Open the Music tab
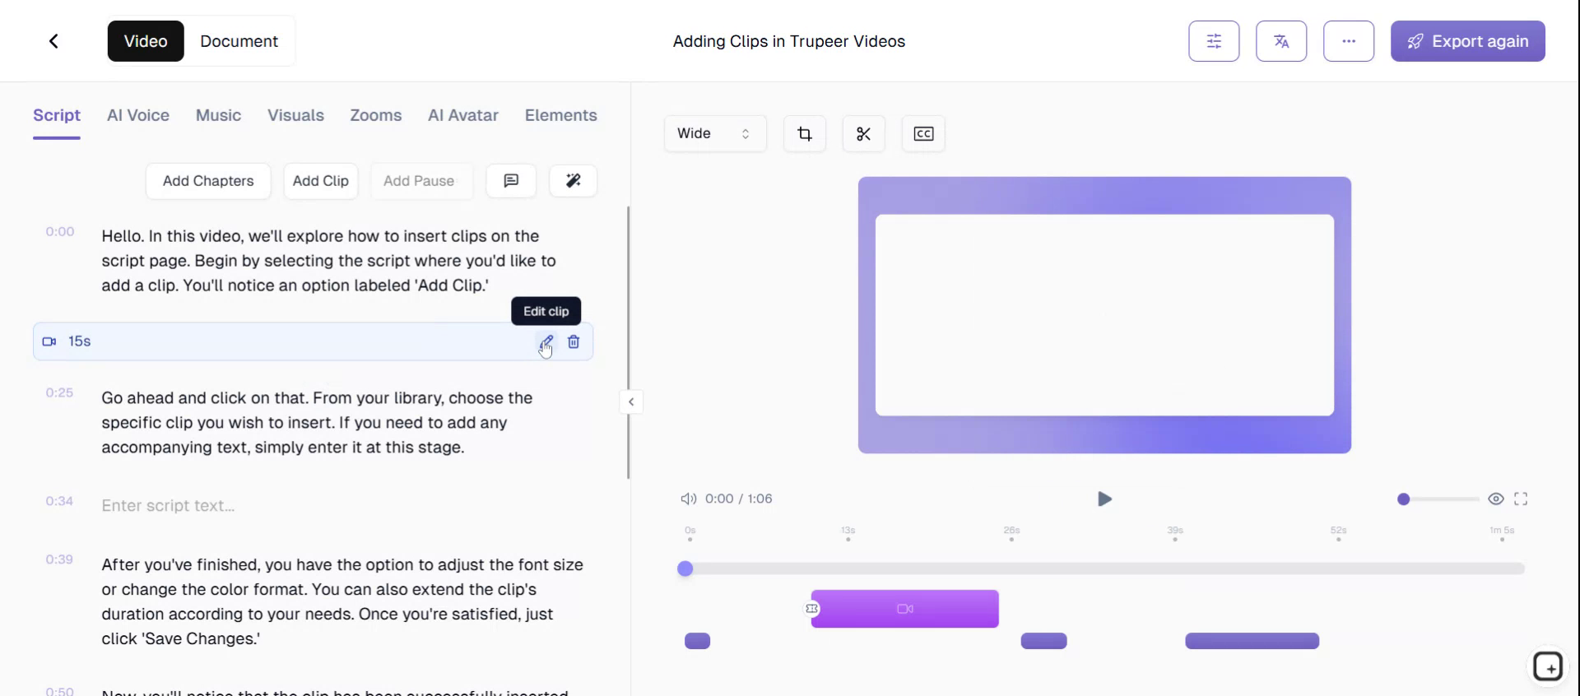The image size is (1580, 696). coord(218,115)
